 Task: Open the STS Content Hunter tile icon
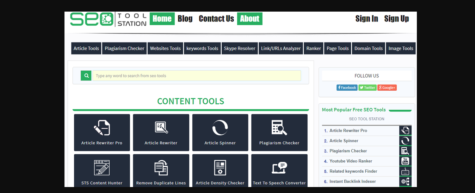click(102, 168)
